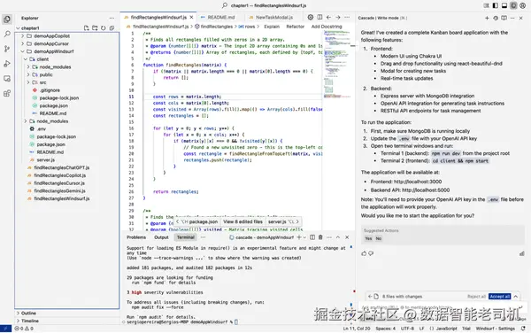Click Add Docstring code action
The width and height of the screenshot is (531, 333).
pyautogui.click(x=327, y=27)
